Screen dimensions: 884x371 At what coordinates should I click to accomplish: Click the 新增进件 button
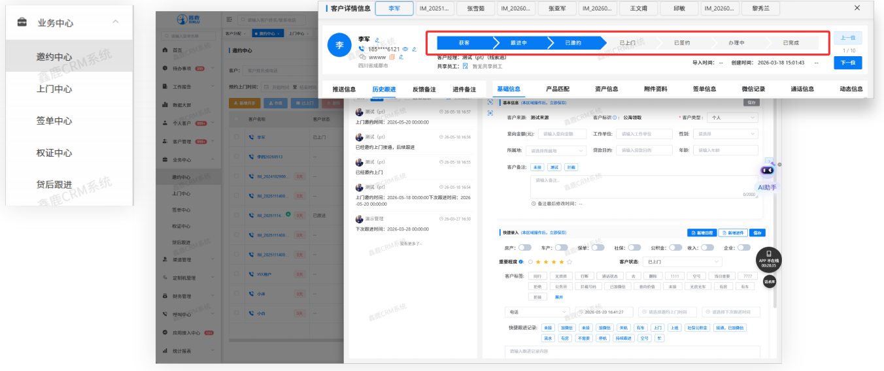click(x=733, y=233)
